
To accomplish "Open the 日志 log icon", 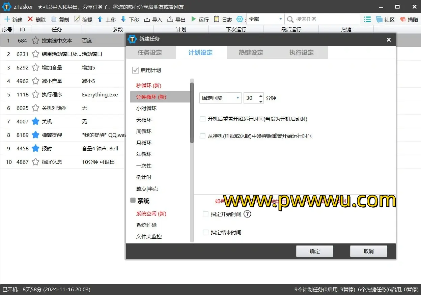I will (217, 19).
